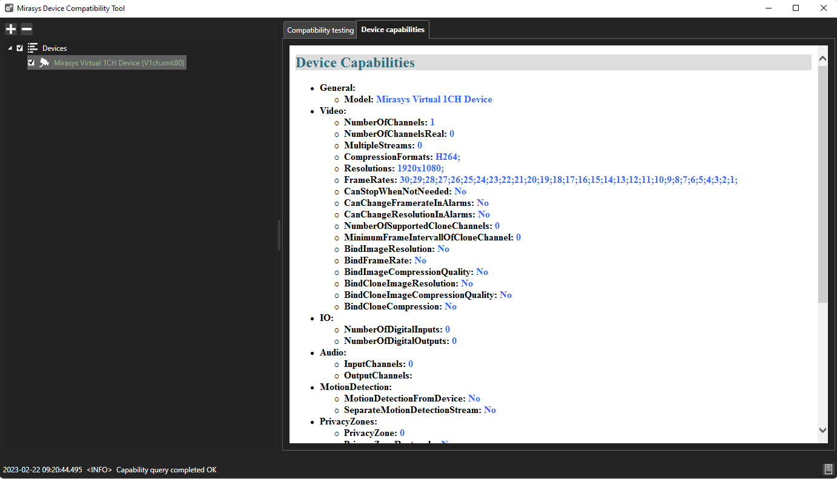
Task: Minimize the Device Compatibility Tool window
Action: 768,8
